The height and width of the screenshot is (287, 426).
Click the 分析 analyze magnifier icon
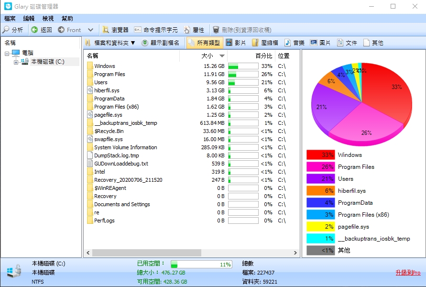click(x=6, y=30)
